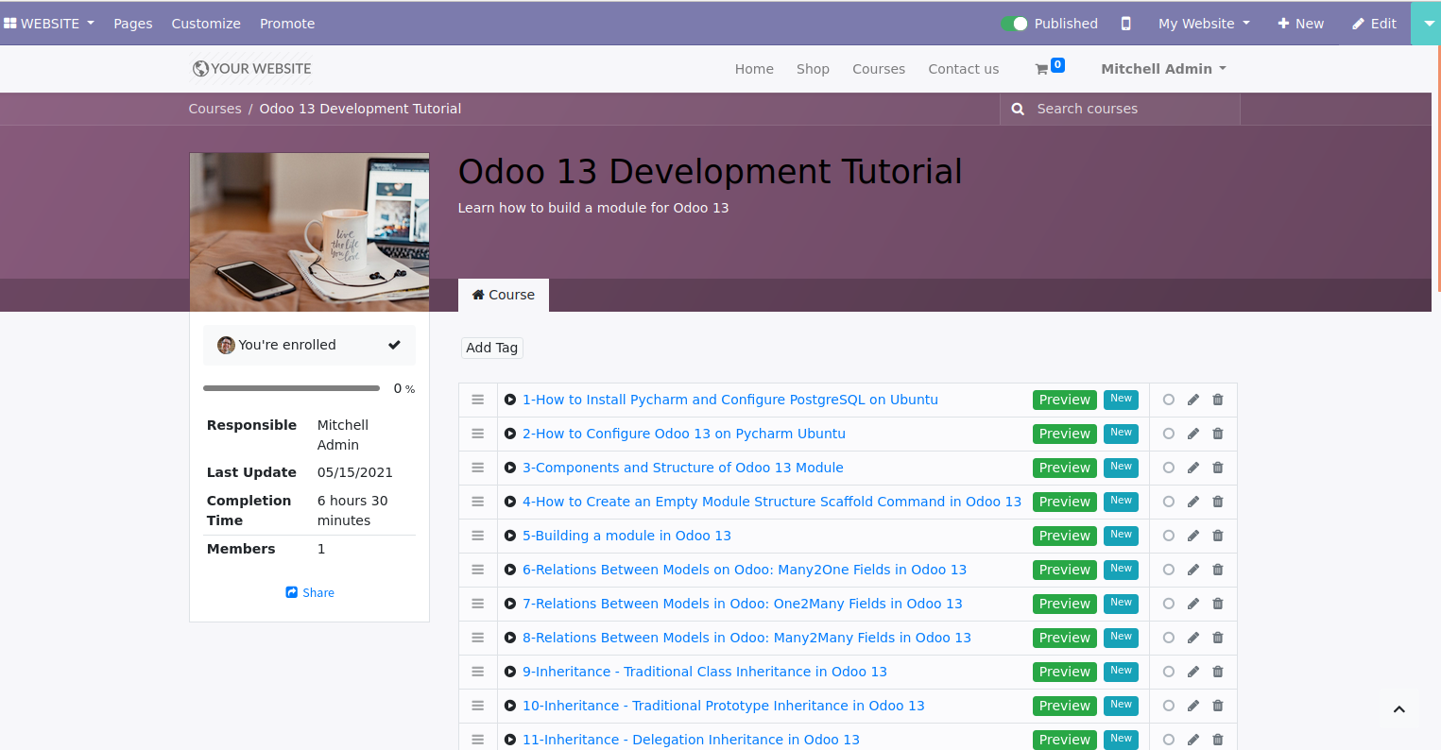Open Contact us in site navigation
This screenshot has height=750, width=1441.
tap(963, 69)
